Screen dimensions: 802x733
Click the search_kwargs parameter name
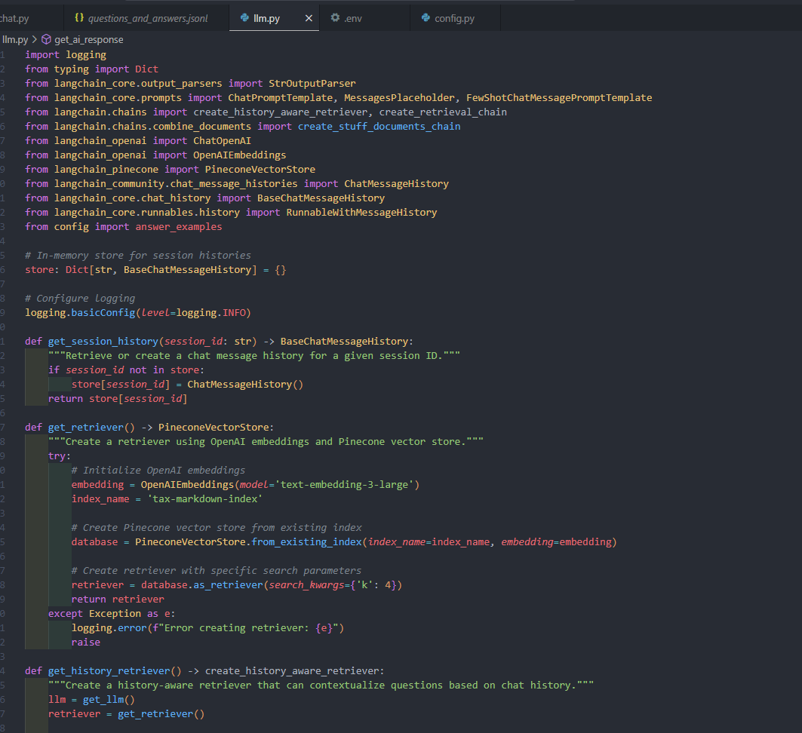[306, 584]
